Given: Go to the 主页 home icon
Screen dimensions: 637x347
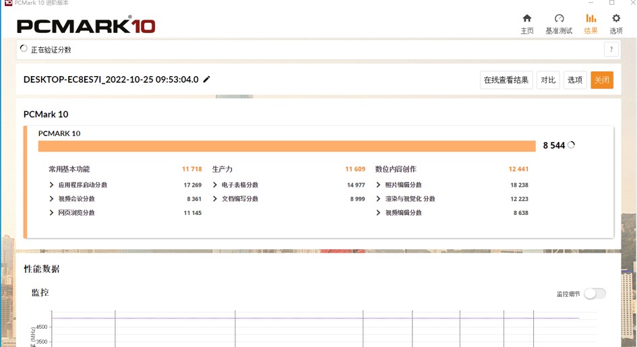Looking at the screenshot, I should (527, 18).
